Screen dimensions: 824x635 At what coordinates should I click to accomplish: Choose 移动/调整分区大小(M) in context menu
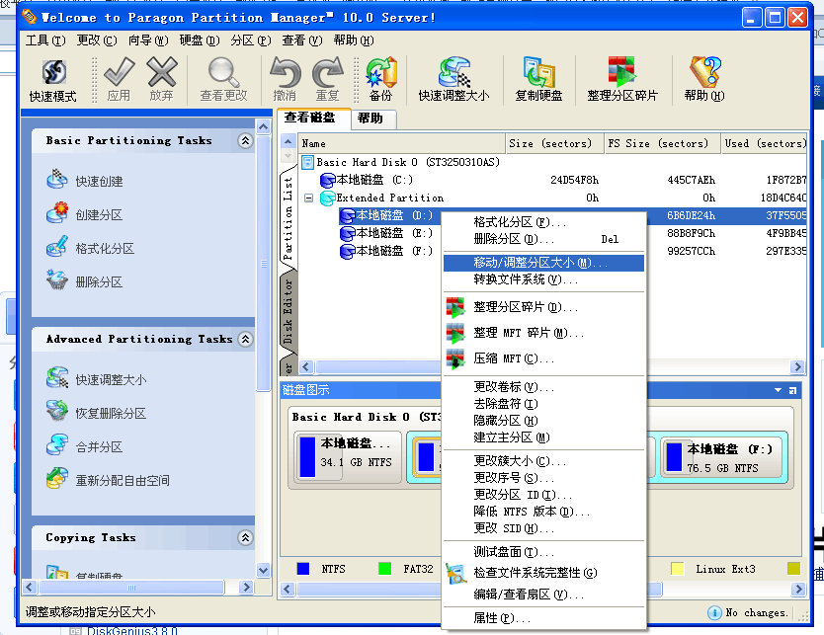[x=544, y=263]
